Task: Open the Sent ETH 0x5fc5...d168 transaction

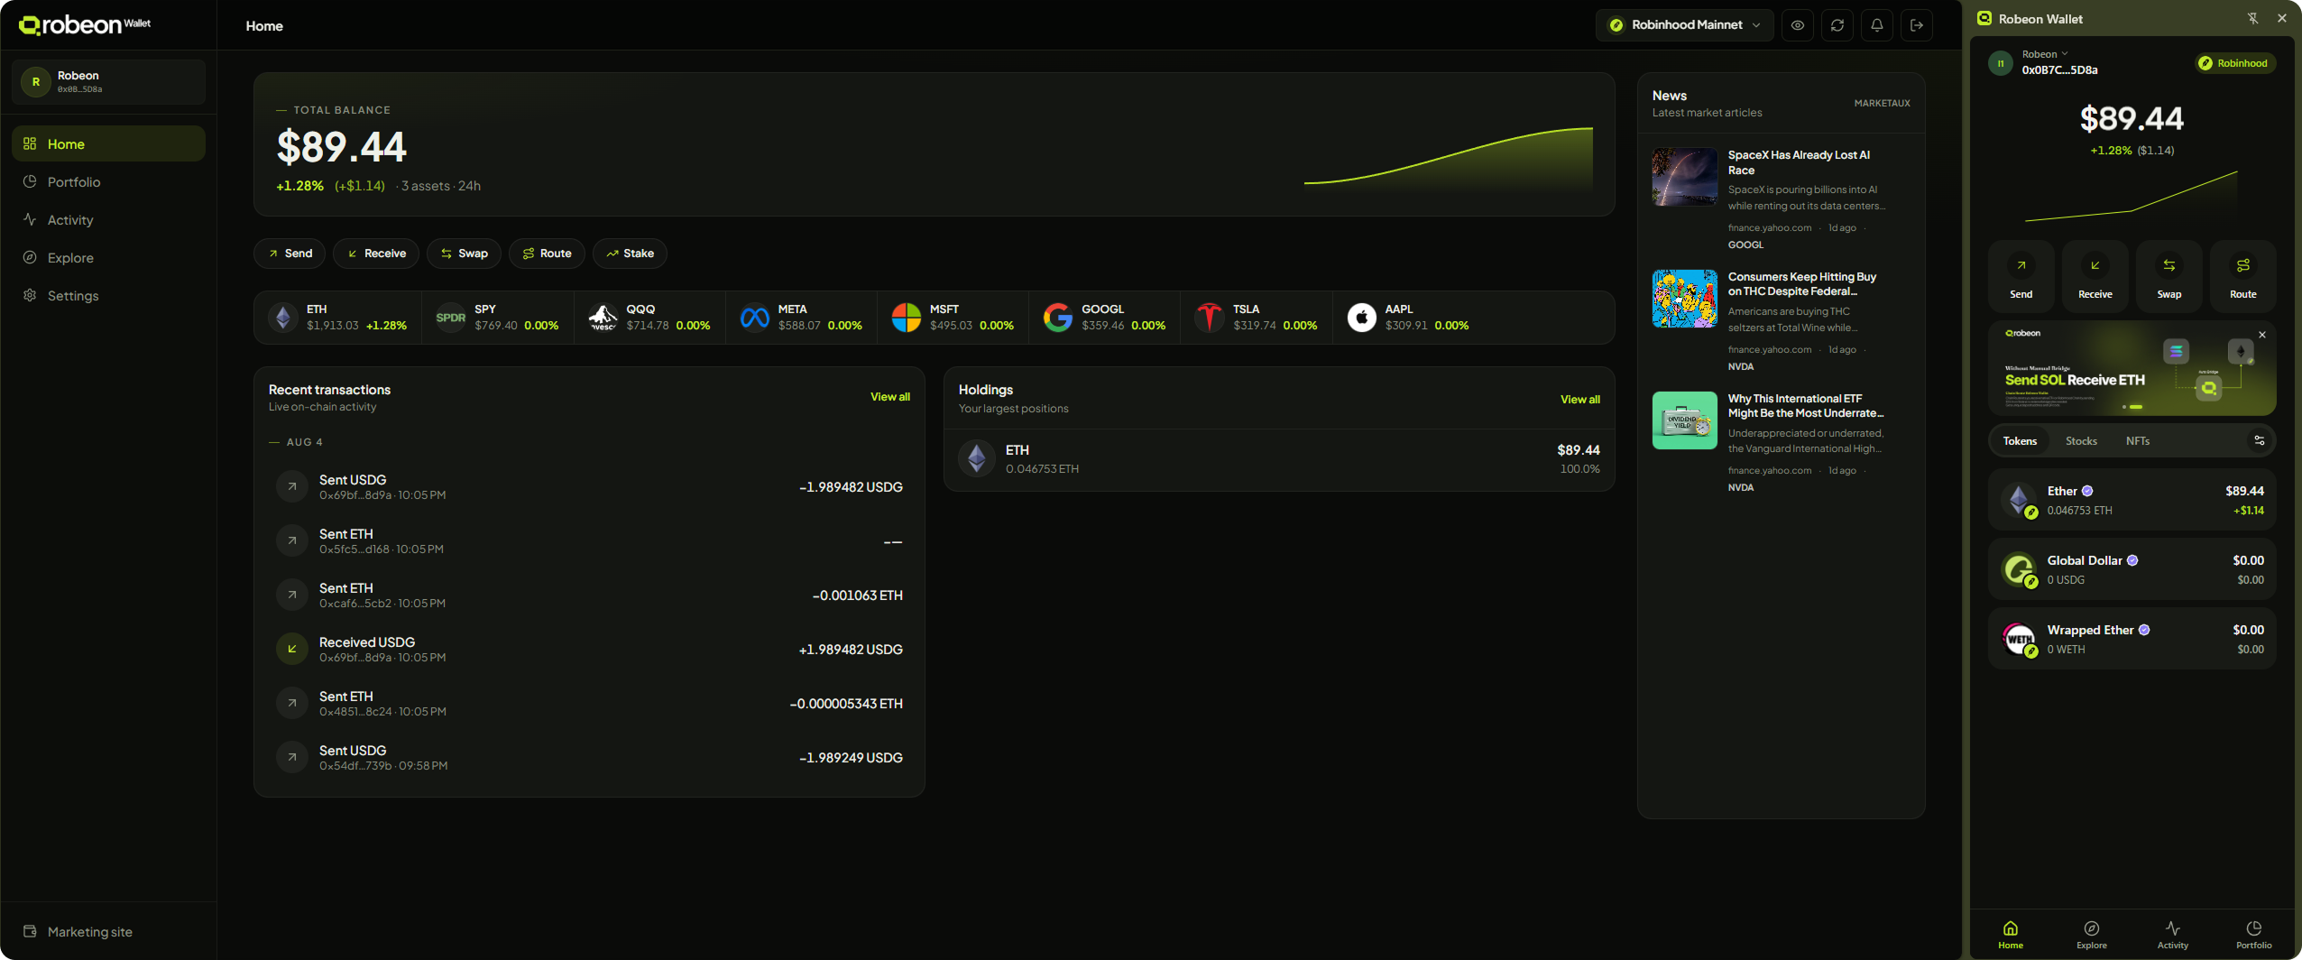Action: pos(589,541)
